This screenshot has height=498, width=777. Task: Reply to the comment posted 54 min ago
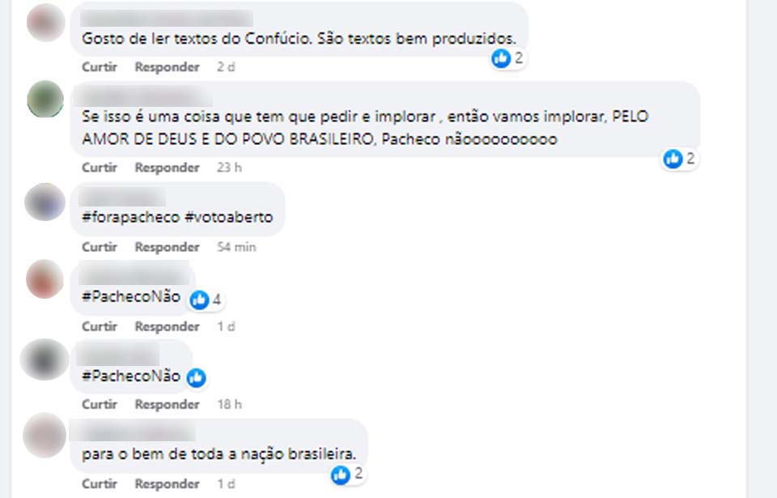[x=167, y=247]
